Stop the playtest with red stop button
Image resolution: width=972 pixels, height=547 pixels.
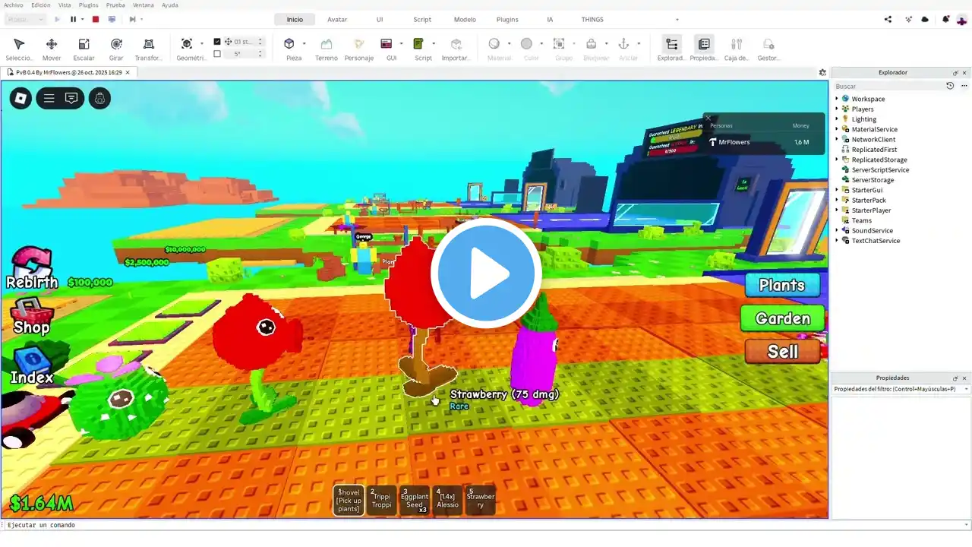[x=96, y=19]
